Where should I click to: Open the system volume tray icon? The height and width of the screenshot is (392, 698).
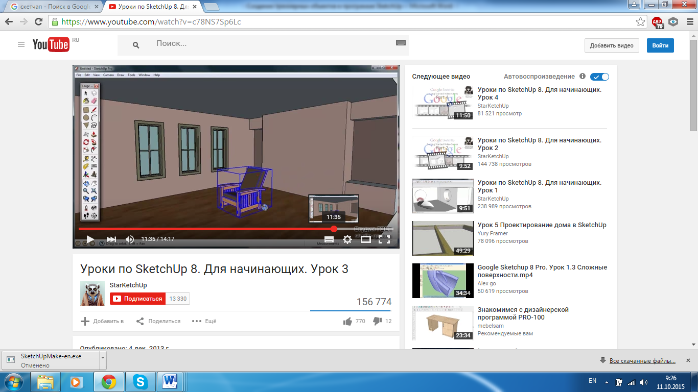(x=644, y=382)
